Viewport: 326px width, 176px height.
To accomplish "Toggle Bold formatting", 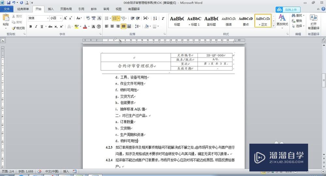I will 31,26.
